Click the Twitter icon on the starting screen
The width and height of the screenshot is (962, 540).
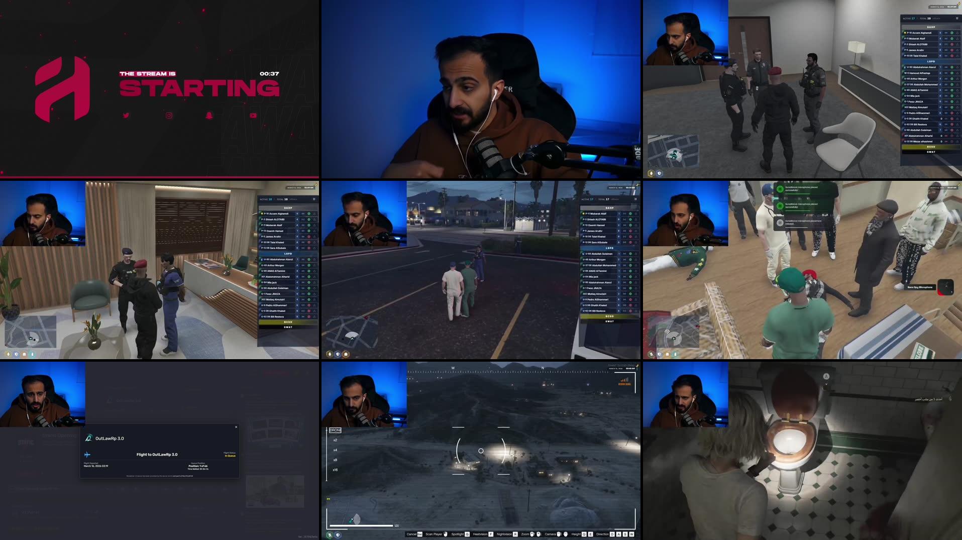pyautogui.click(x=126, y=116)
